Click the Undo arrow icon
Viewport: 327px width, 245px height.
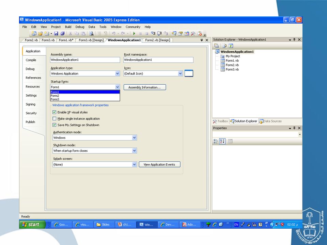pos(114,33)
